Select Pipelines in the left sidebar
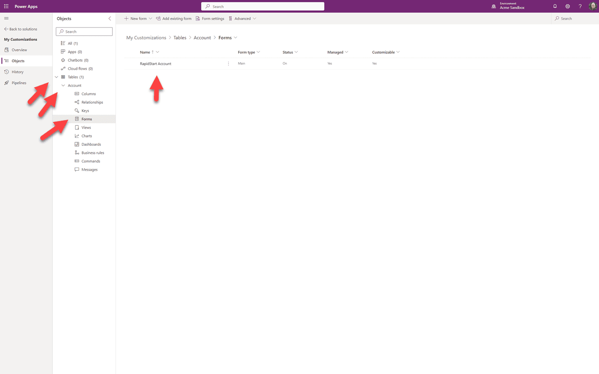The height and width of the screenshot is (374, 599). (19, 83)
